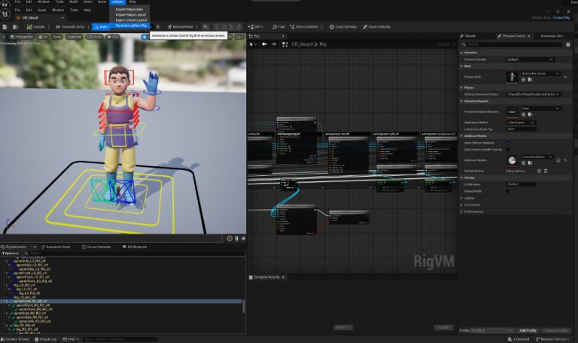Click Hide Unrelated in the toolbar
Screen dimensions: 578x343
(303, 26)
